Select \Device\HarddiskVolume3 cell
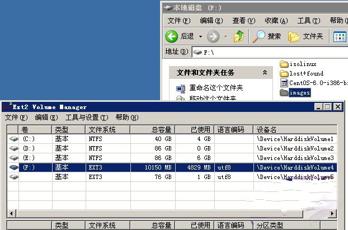Screen dimensions: 348x230 295,158
